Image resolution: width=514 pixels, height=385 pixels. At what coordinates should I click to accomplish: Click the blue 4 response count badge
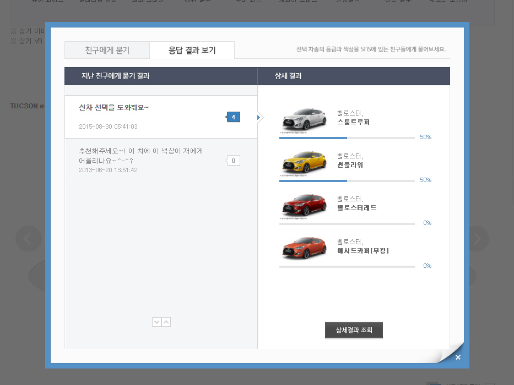234,117
